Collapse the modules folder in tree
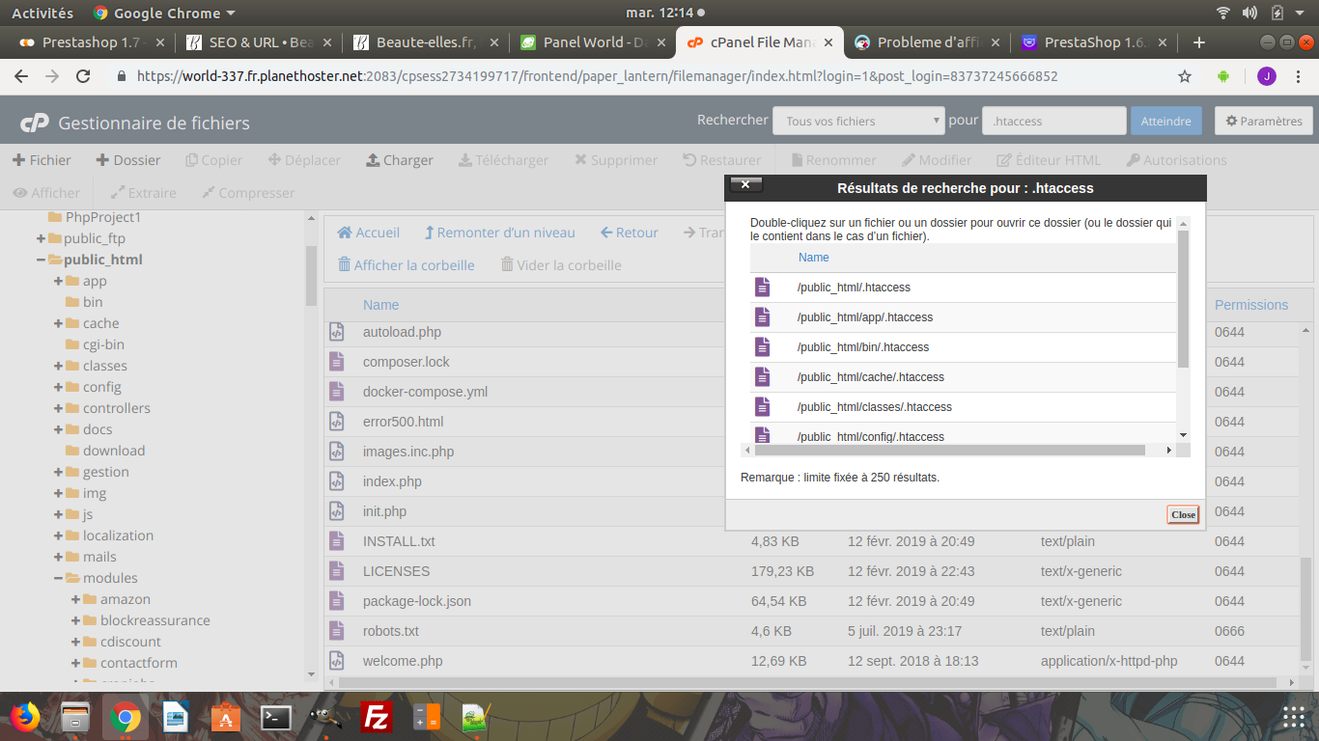This screenshot has height=741, width=1319. click(x=59, y=578)
